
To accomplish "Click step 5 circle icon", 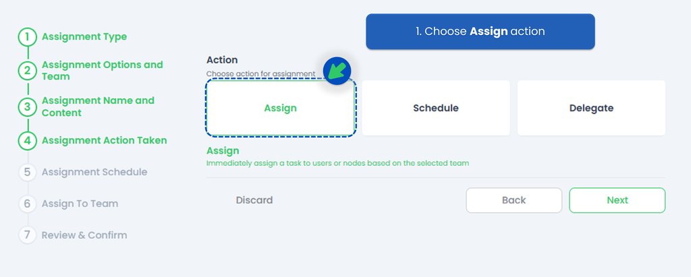I will pos(27,173).
